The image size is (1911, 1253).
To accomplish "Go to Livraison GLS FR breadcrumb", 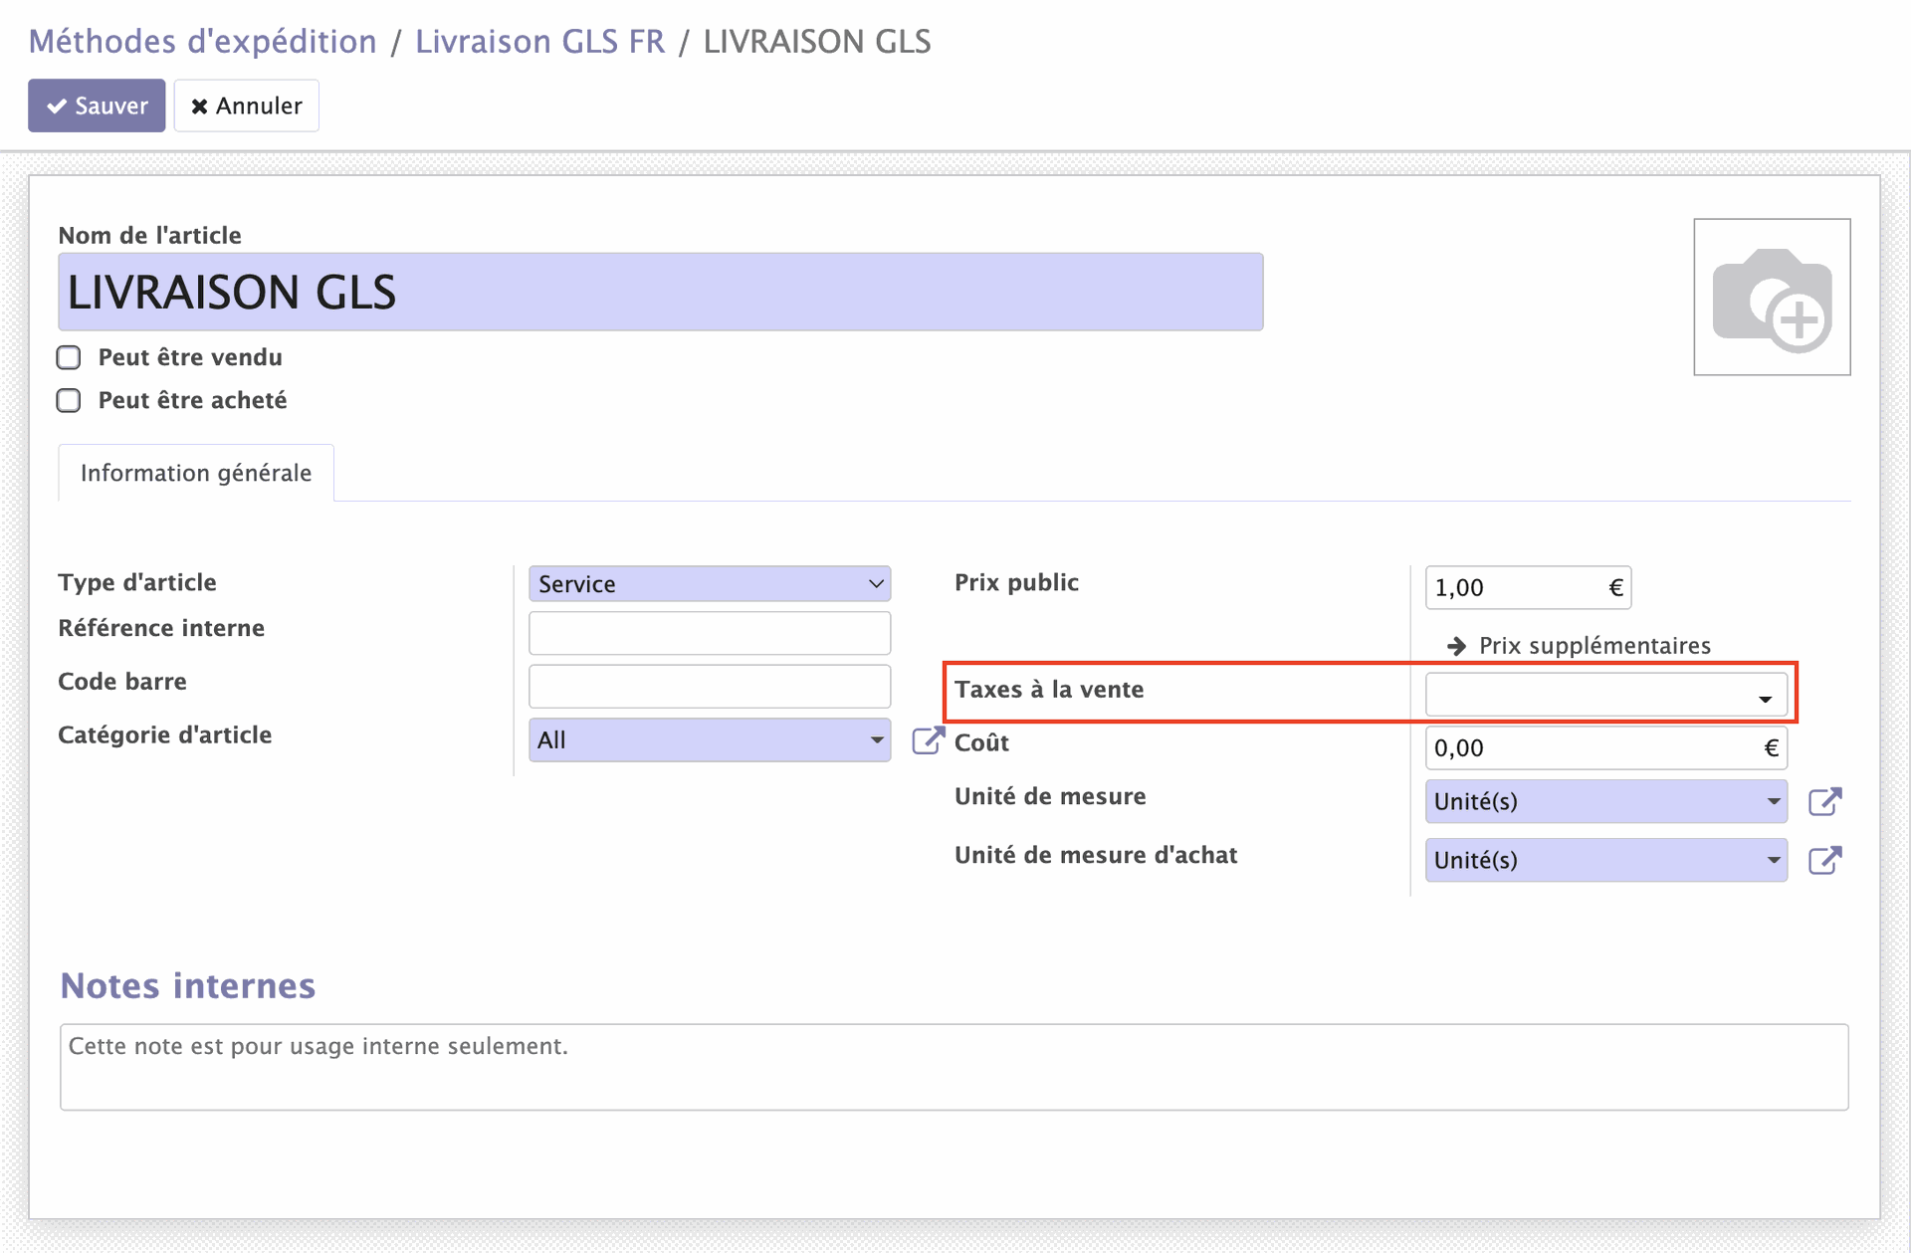I will pyautogui.click(x=539, y=42).
